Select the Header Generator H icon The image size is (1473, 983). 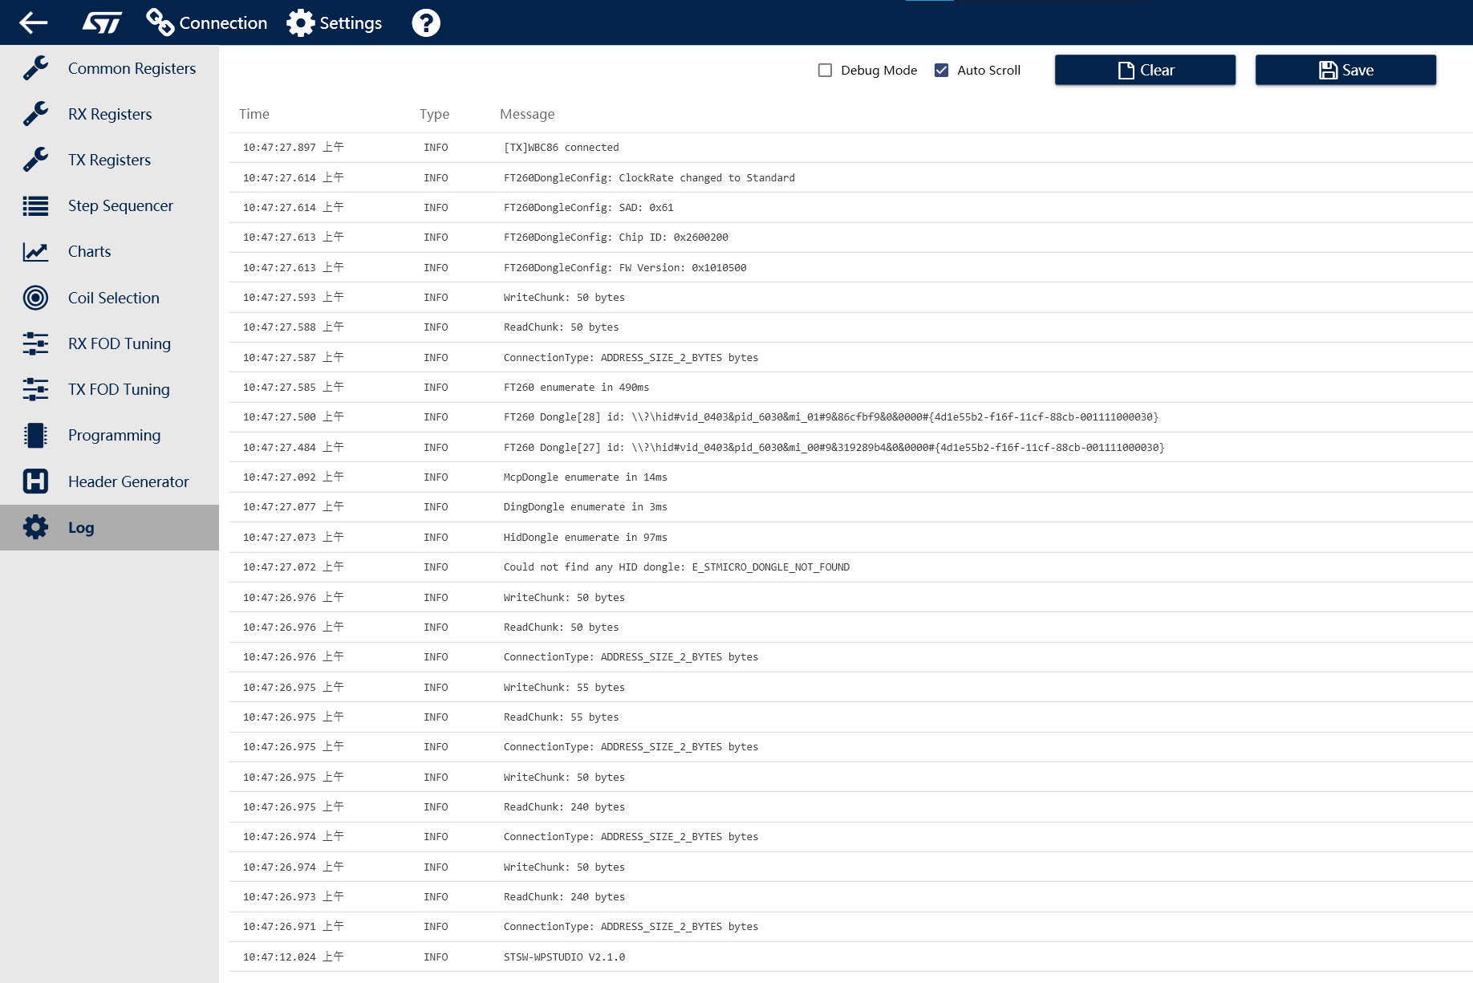pos(35,481)
